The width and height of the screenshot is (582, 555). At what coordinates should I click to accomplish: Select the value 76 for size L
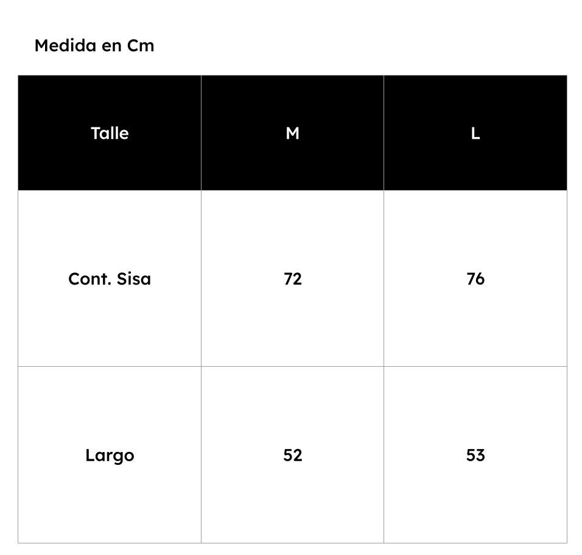tap(475, 278)
